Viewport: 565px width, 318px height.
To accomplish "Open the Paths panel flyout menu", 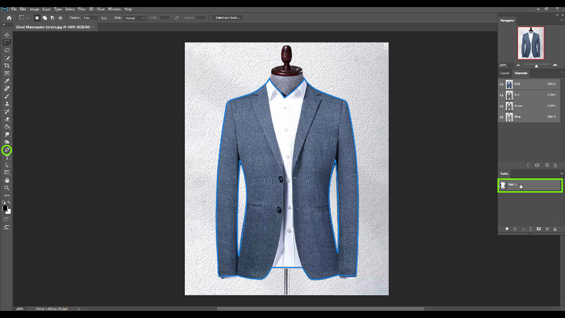I will tap(561, 174).
